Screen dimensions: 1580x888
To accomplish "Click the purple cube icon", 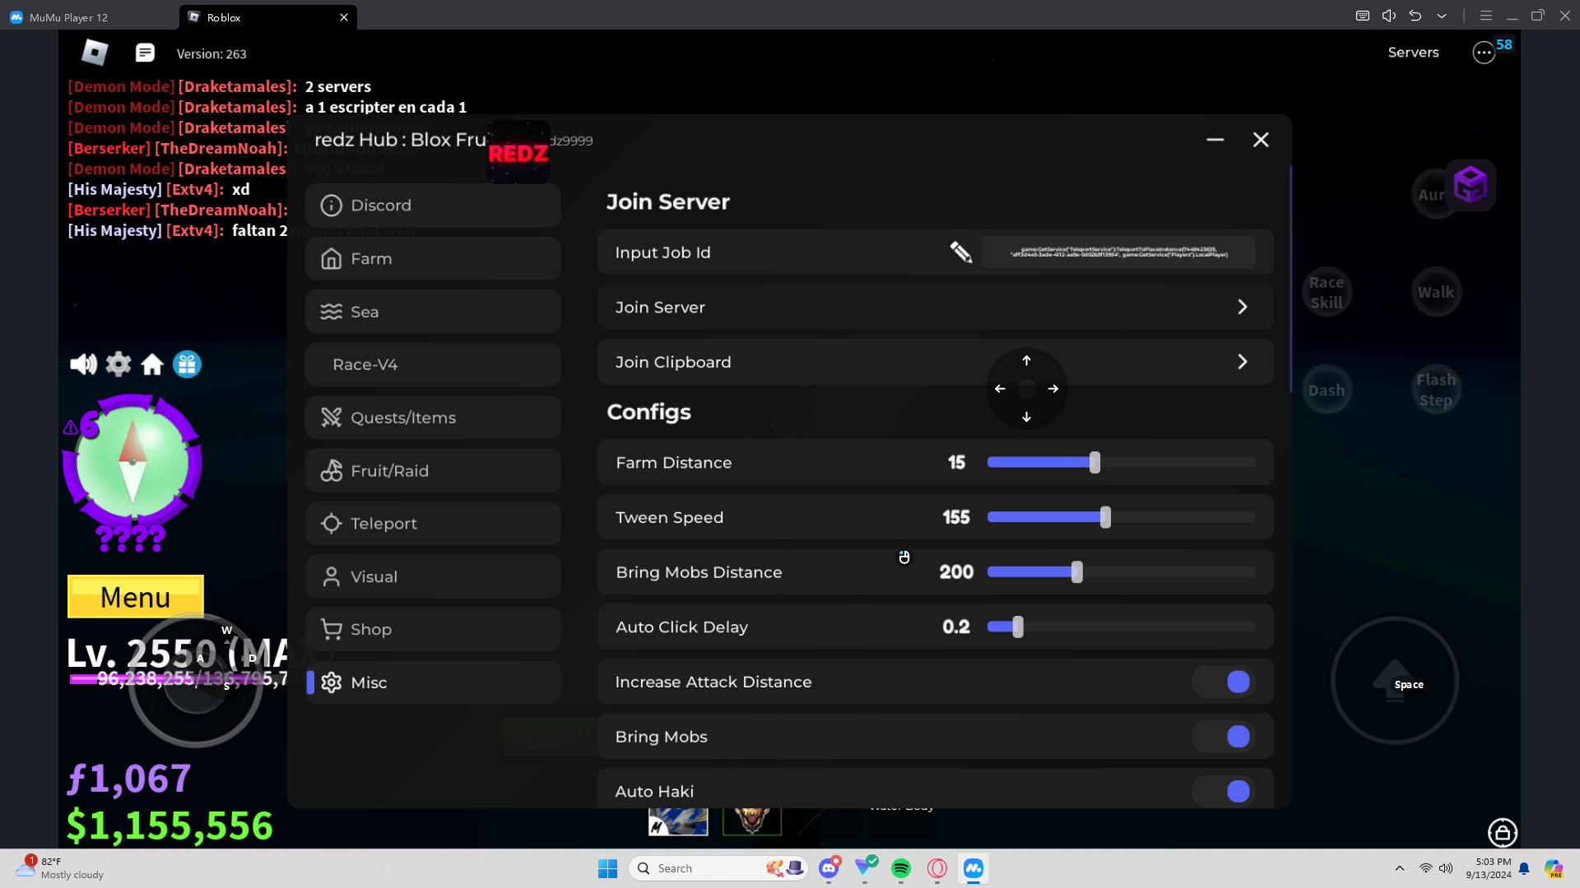I will [x=1471, y=184].
